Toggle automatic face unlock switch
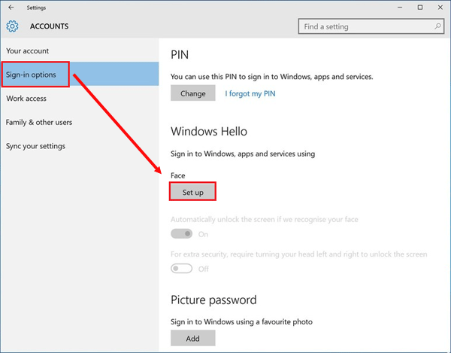 [x=181, y=234]
